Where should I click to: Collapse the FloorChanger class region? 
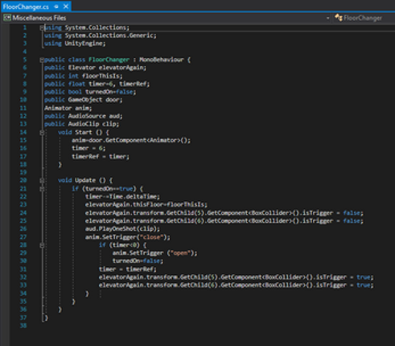(42, 60)
